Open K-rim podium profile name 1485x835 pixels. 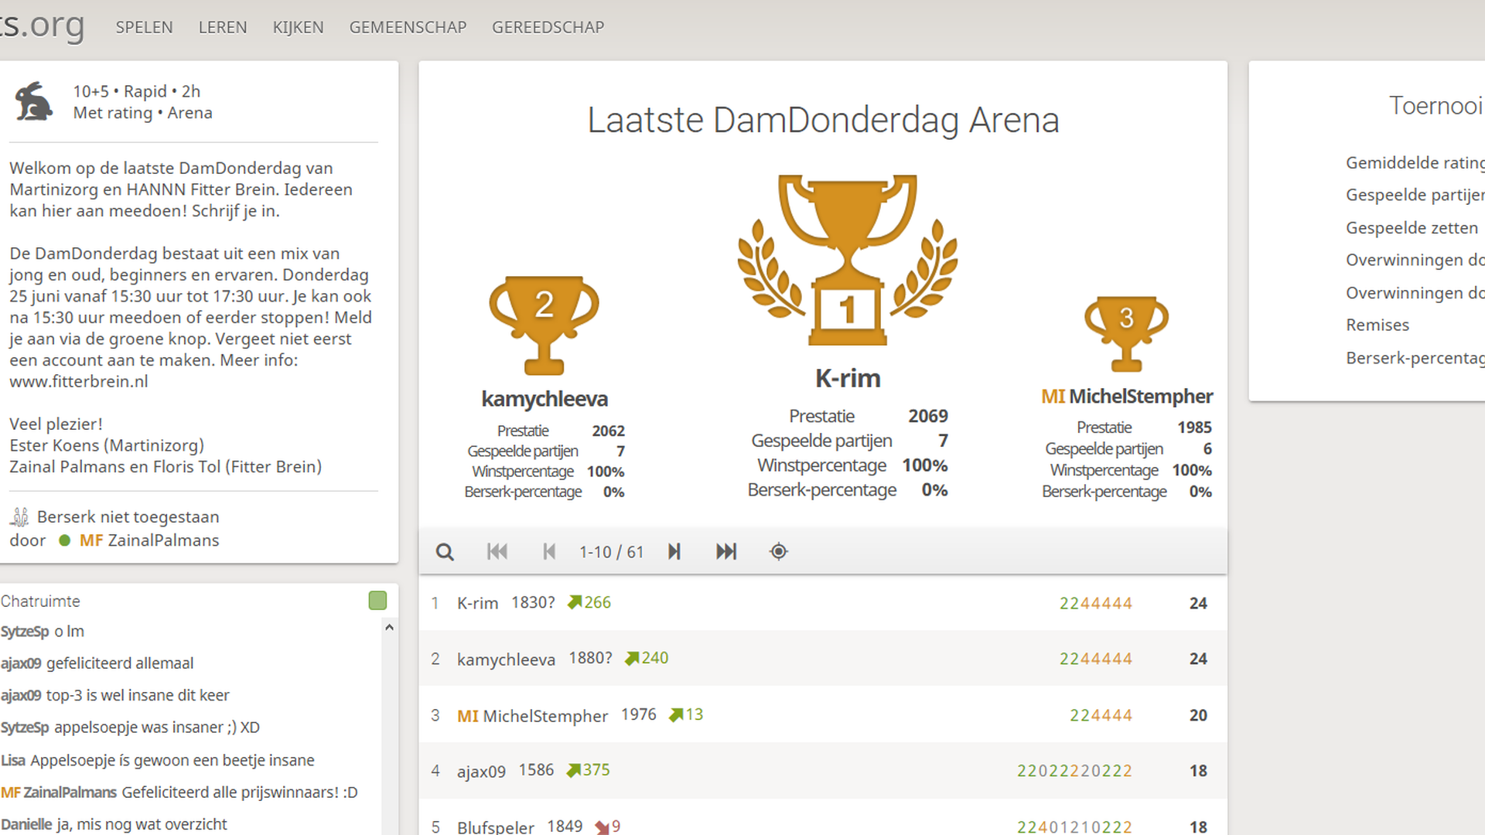848,378
